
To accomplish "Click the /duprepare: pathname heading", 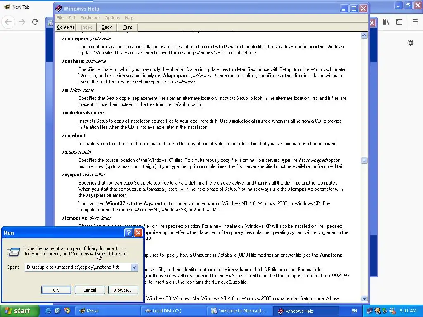I will pyautogui.click(x=86, y=38).
